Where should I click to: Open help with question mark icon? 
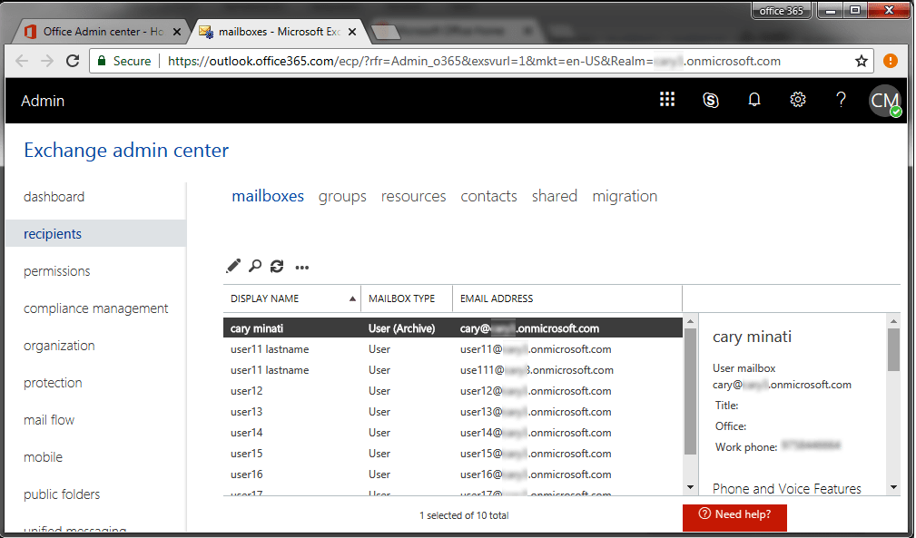(x=841, y=100)
